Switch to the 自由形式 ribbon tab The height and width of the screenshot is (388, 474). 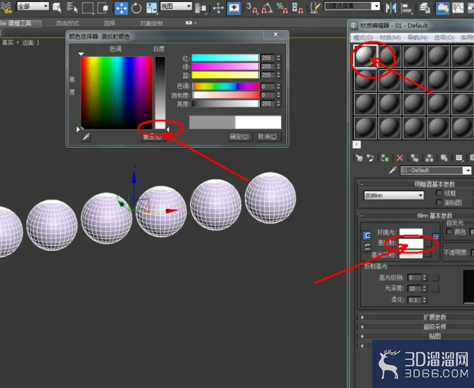tap(67, 23)
